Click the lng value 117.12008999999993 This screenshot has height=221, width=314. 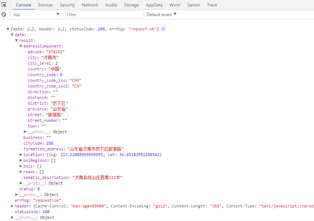click(81, 155)
